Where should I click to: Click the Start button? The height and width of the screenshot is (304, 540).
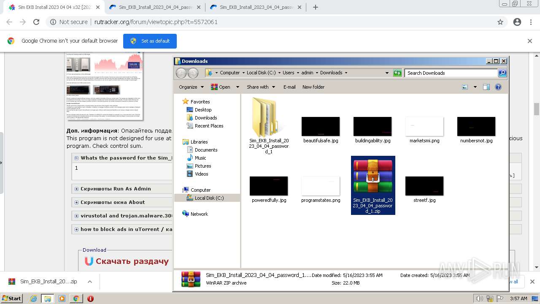point(12,299)
